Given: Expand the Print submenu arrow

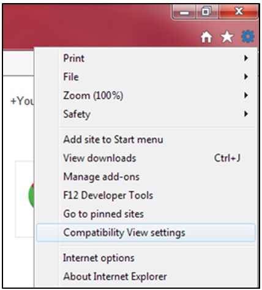Looking at the screenshot, I should (246, 58).
